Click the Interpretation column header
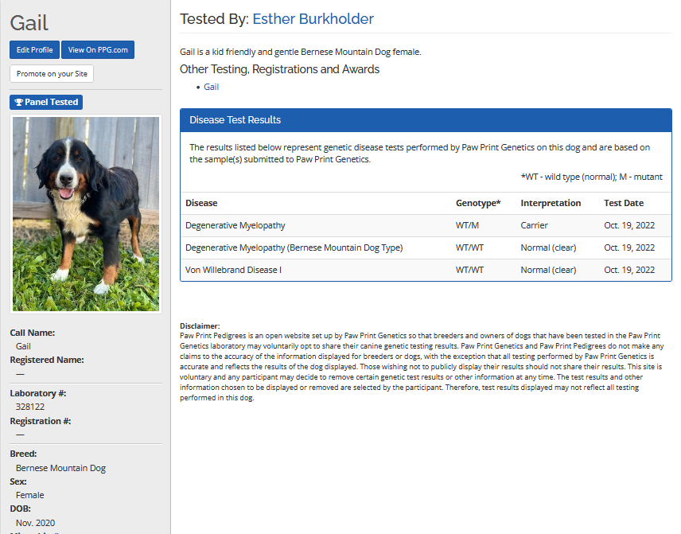Screen dimensions: 681x534 point(551,203)
